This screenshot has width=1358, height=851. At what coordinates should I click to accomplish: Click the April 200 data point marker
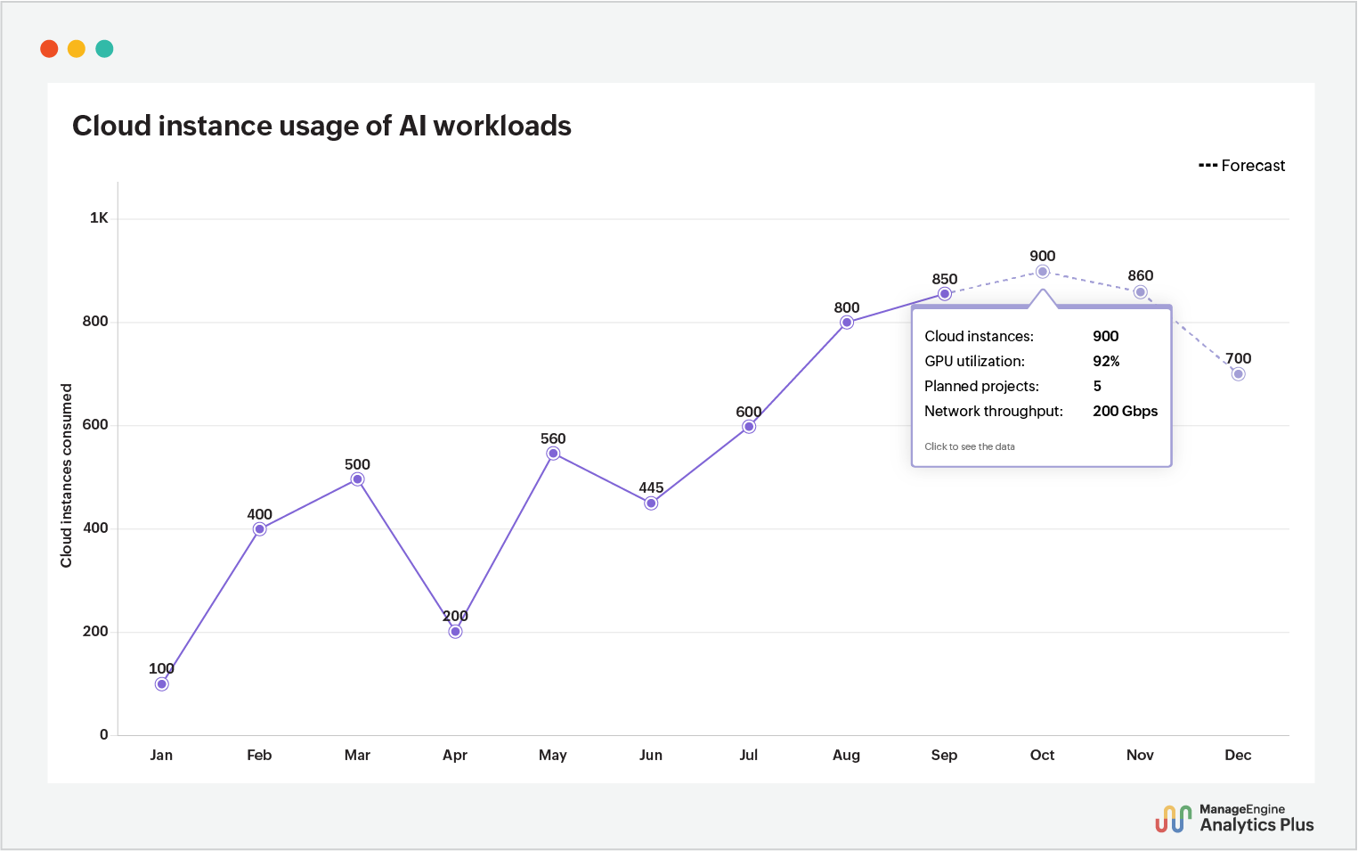pyautogui.click(x=455, y=631)
